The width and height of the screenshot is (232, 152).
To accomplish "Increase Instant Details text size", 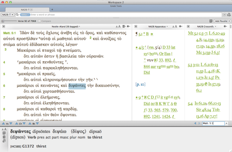I will (5, 129).
